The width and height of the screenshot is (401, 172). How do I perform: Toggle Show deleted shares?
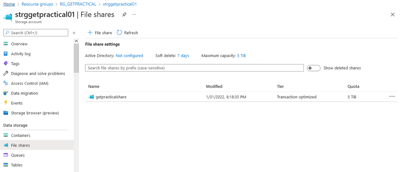[314, 68]
